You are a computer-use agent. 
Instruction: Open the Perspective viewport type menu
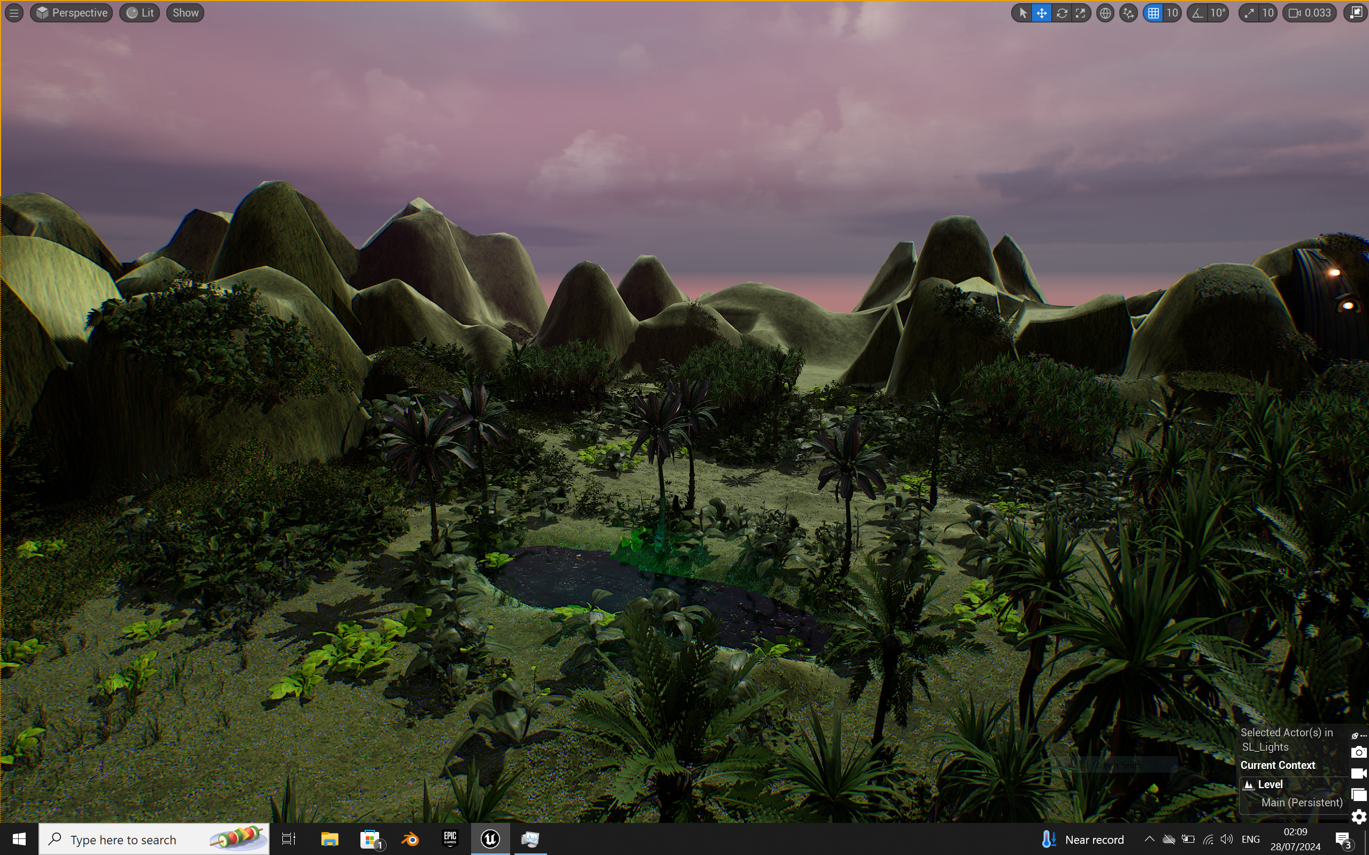72,13
